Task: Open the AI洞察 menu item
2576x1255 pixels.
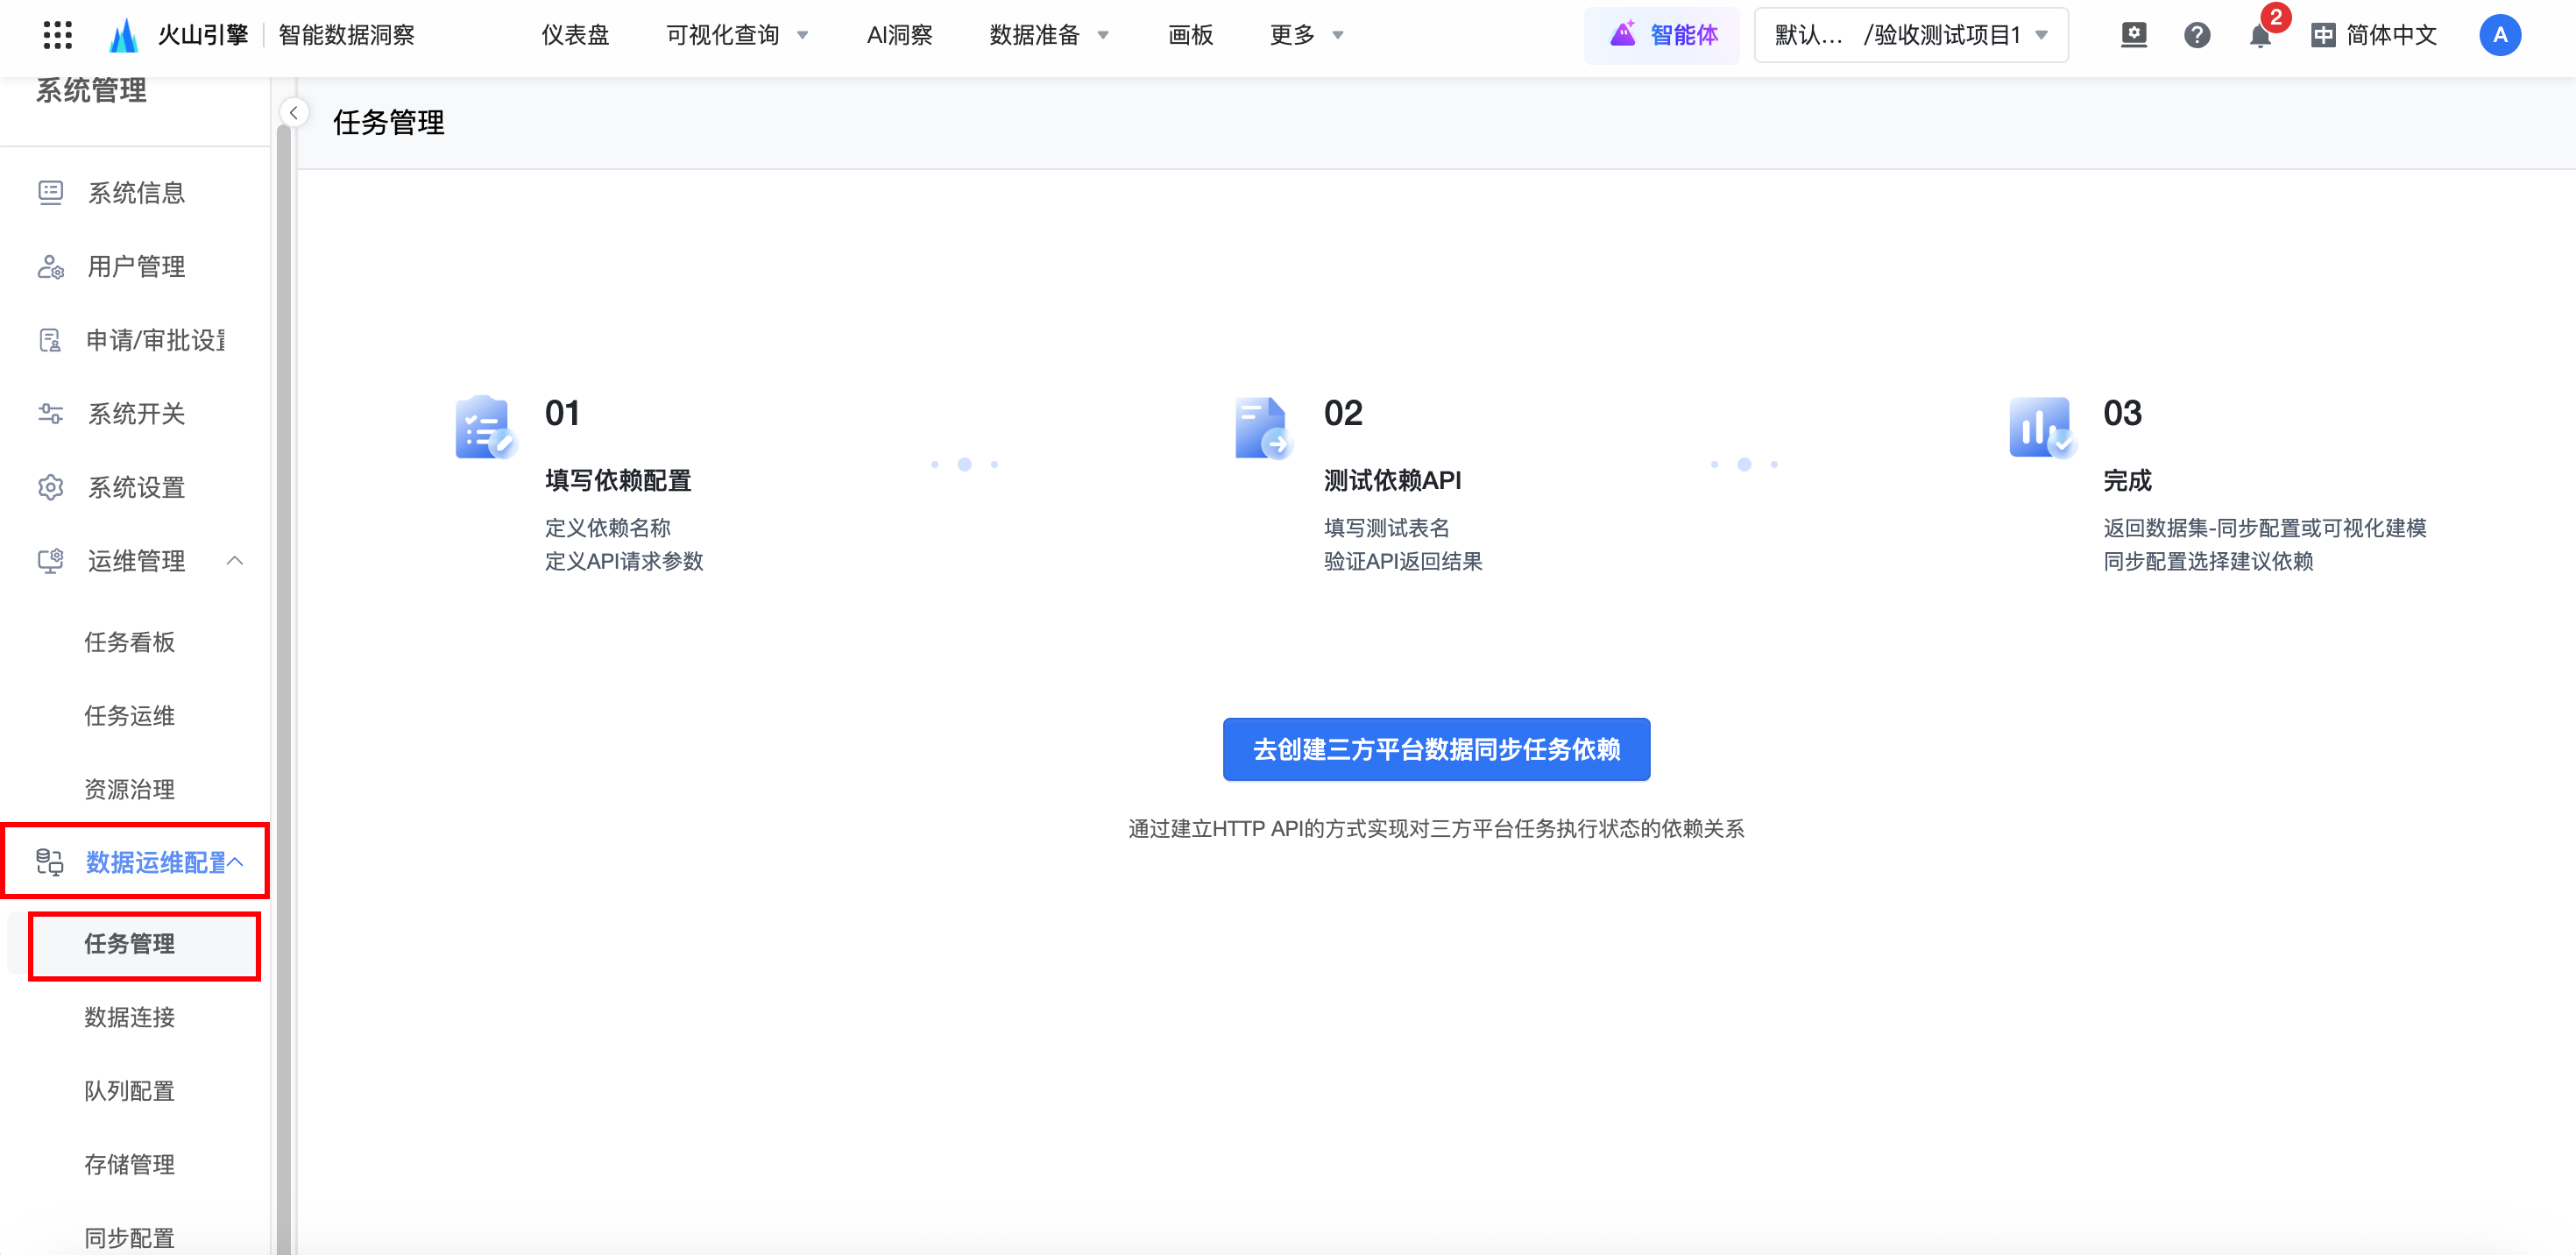Action: click(899, 36)
